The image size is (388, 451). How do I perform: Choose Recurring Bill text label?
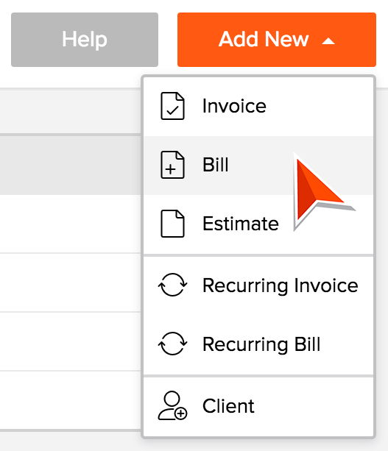point(261,344)
